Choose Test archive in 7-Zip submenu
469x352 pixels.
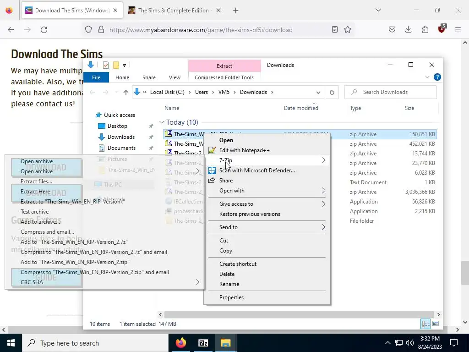tap(34, 212)
